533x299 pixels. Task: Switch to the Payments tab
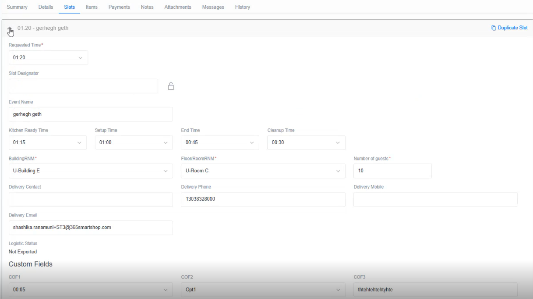click(119, 7)
